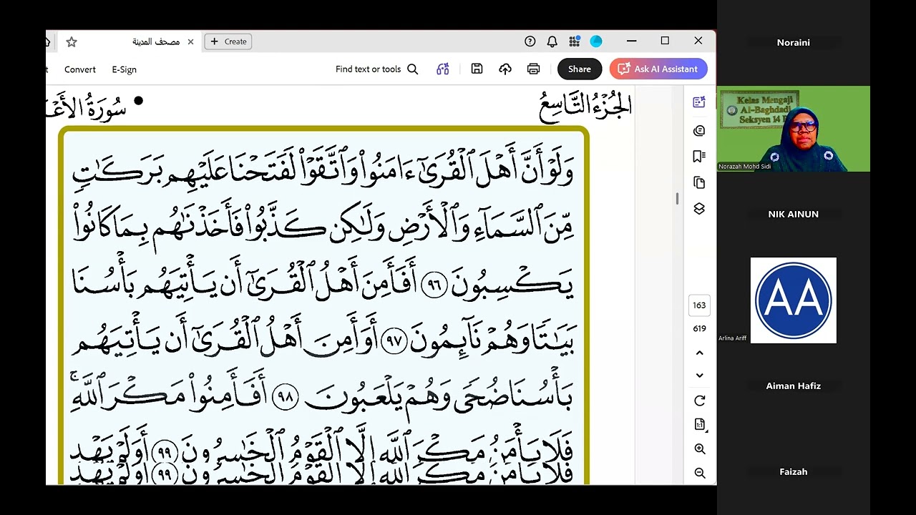Open notifications bell
The image size is (916, 515).
click(552, 41)
